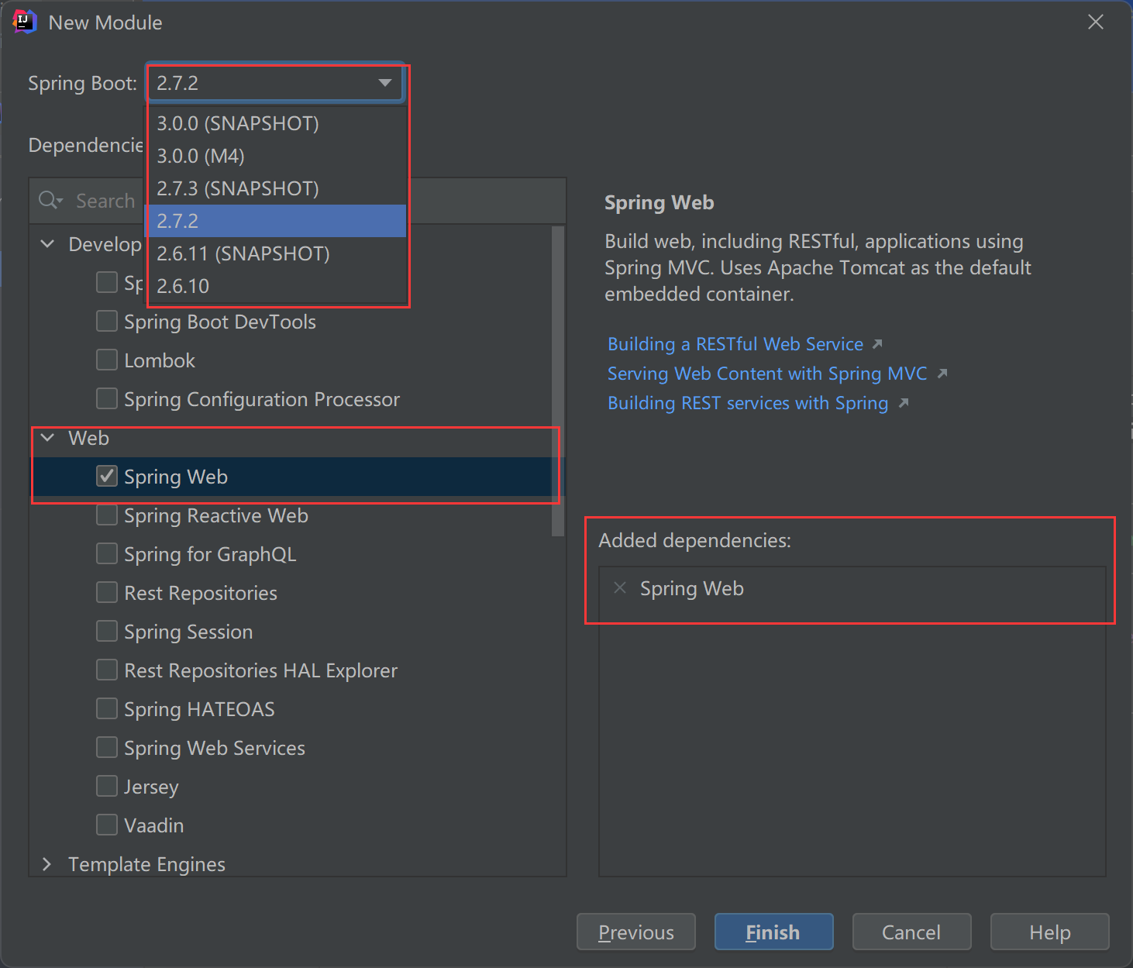
Task: Click the dependency list scrollbar
Action: pos(558,381)
